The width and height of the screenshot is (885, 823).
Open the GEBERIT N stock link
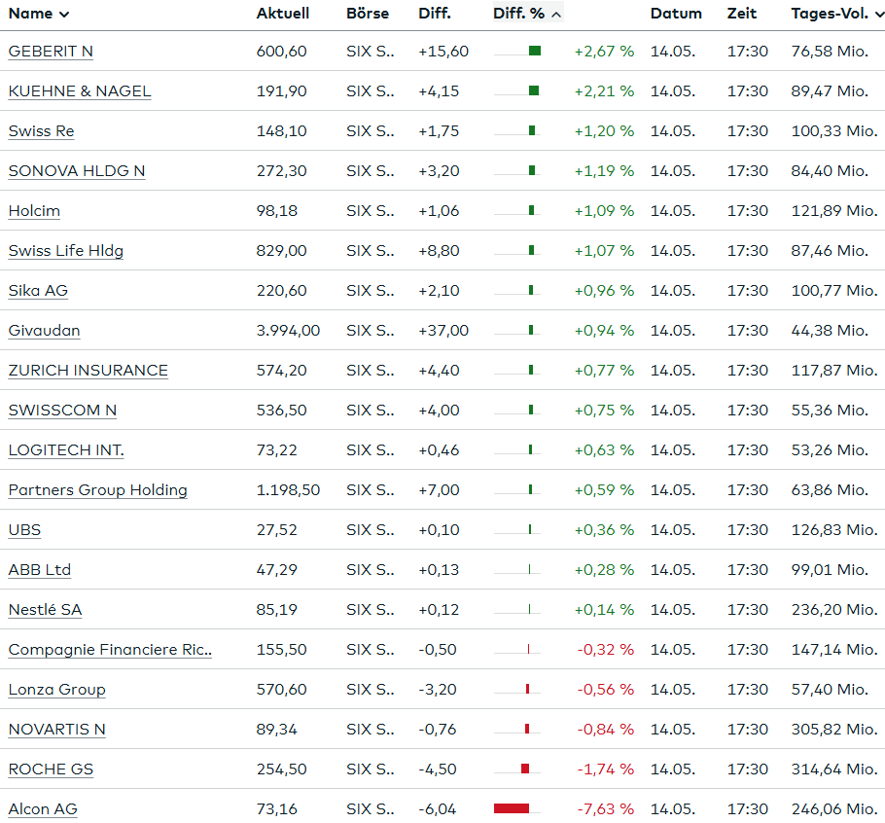point(51,52)
